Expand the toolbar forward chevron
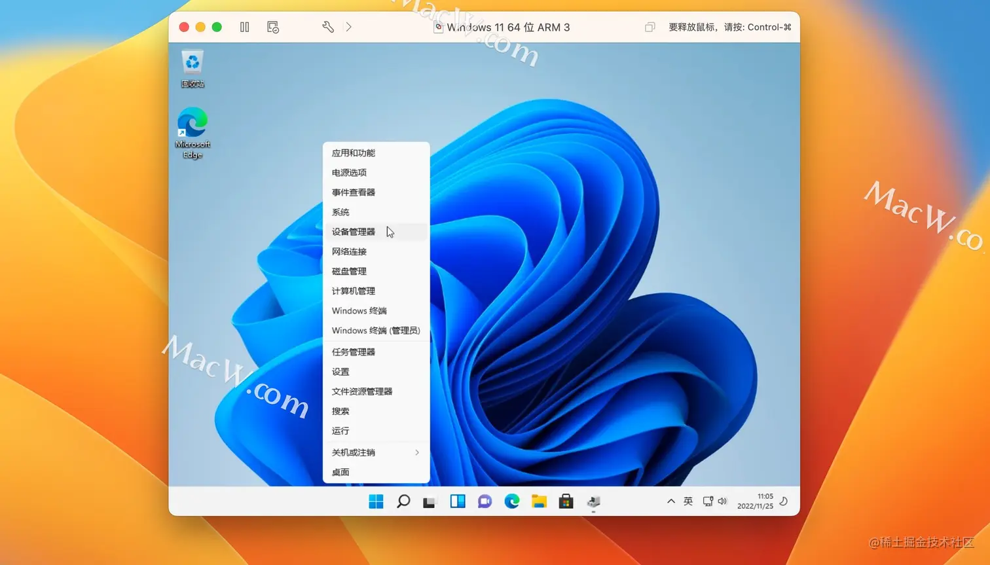Screen dimensions: 990x565 (348, 27)
